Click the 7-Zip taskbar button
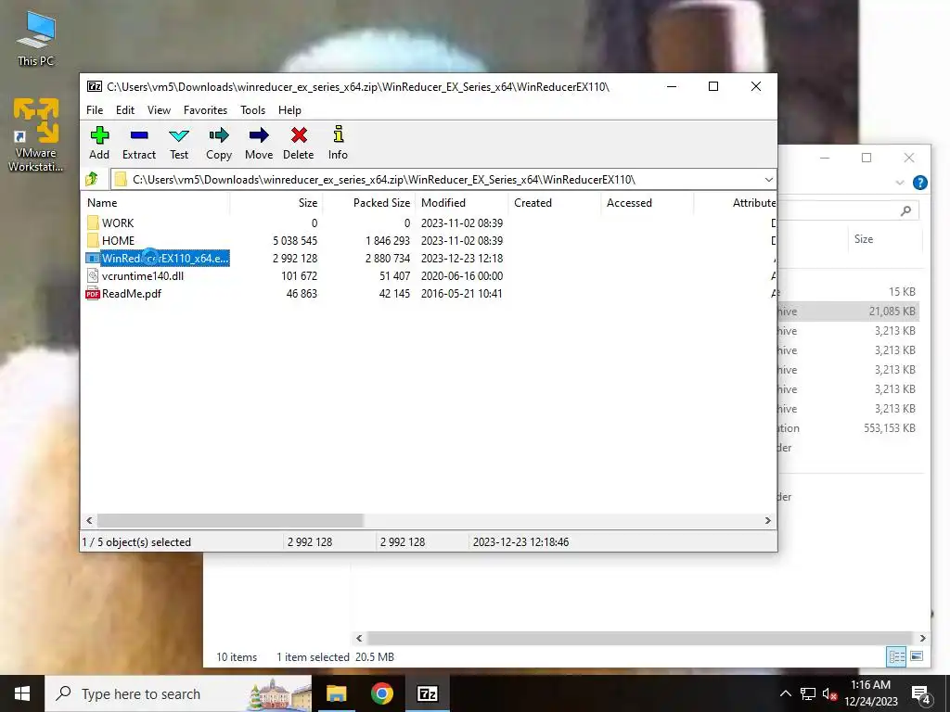 pyautogui.click(x=428, y=693)
